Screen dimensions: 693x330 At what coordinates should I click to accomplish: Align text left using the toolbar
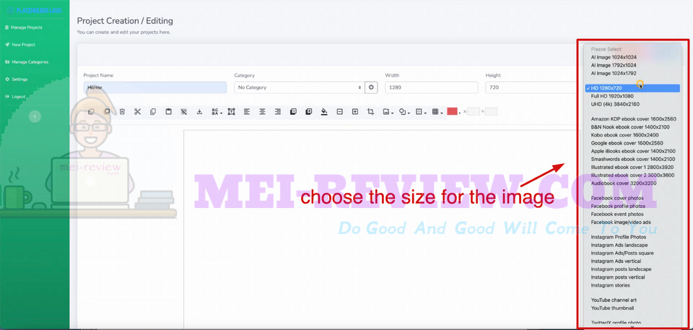(x=247, y=112)
